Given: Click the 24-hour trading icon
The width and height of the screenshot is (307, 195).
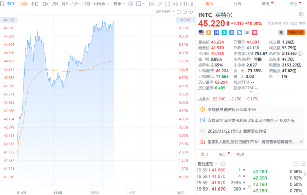Looking at the screenshot, I should pos(216,32).
